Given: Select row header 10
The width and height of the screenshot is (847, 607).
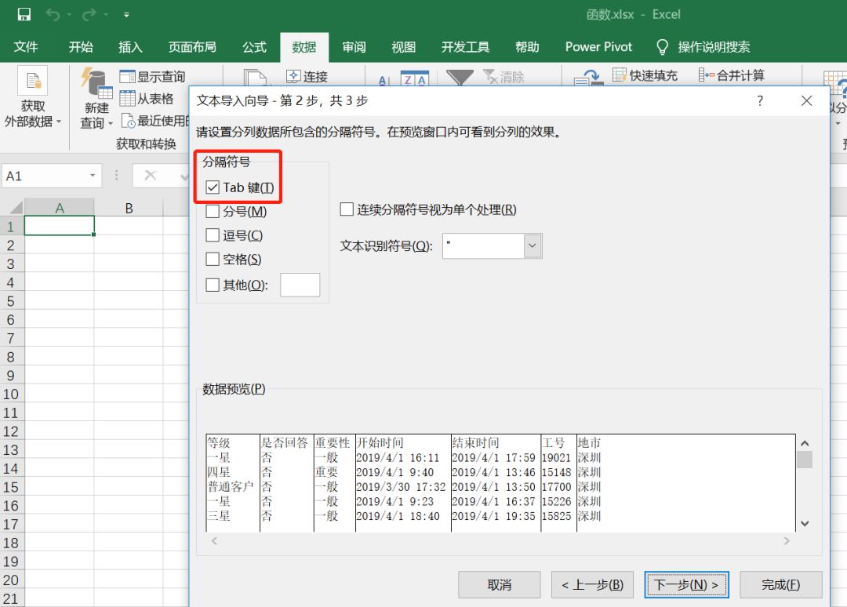Looking at the screenshot, I should pyautogui.click(x=11, y=394).
